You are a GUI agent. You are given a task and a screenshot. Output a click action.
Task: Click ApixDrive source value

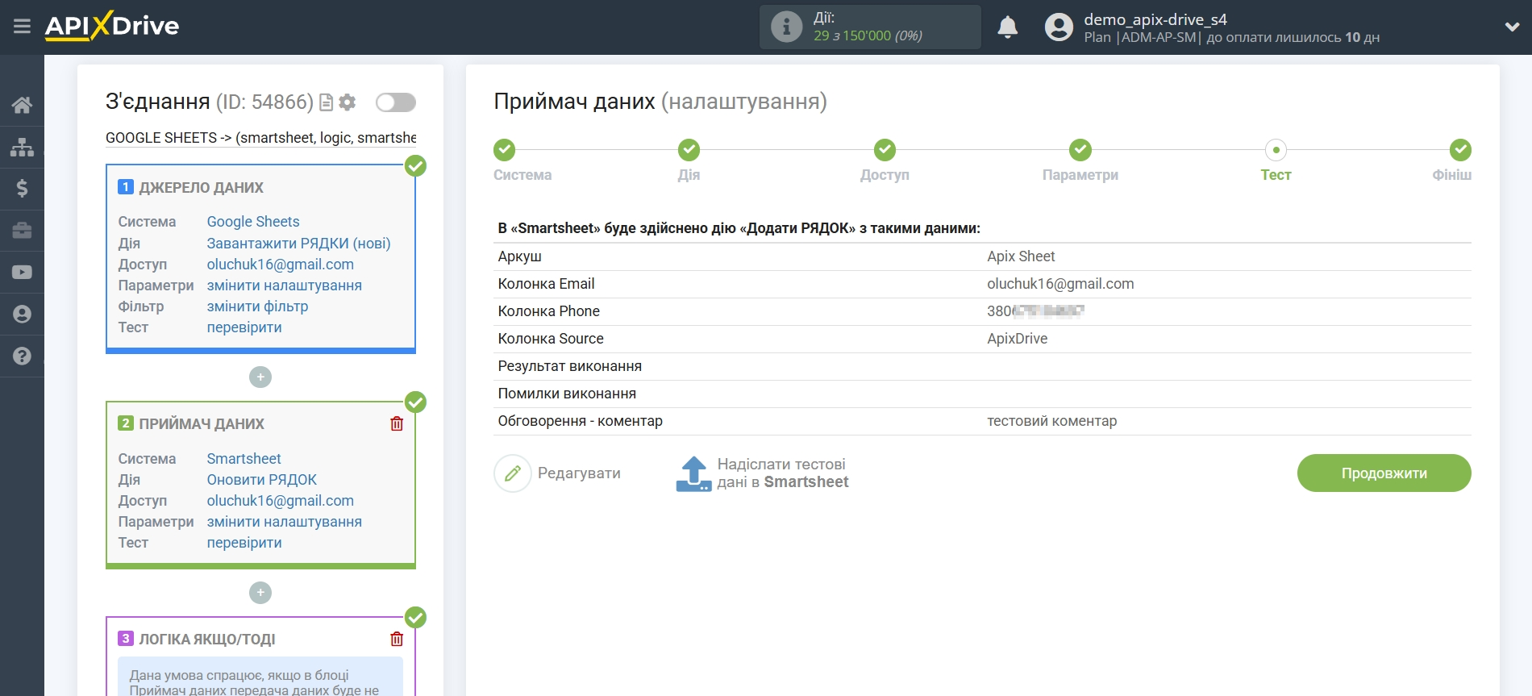pos(1017,339)
